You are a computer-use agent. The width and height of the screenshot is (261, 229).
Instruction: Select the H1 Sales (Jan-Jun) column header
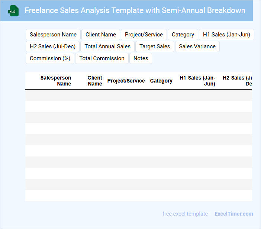point(197,81)
